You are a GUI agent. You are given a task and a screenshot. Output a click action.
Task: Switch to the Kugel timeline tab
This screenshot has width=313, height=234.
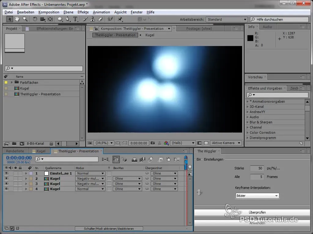pyautogui.click(x=39, y=151)
